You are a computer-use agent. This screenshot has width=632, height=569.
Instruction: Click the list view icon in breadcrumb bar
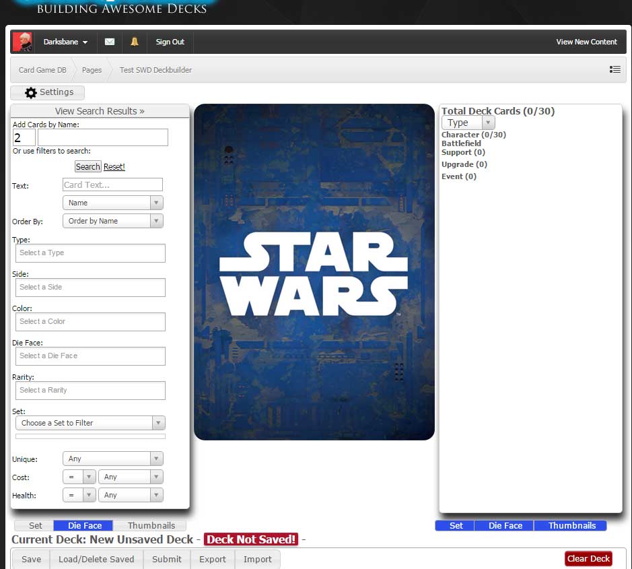point(615,70)
